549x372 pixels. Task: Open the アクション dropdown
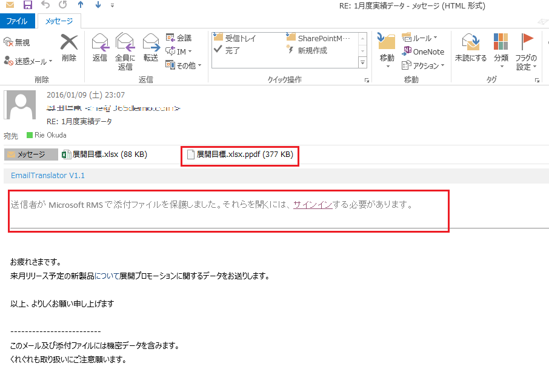tap(423, 65)
